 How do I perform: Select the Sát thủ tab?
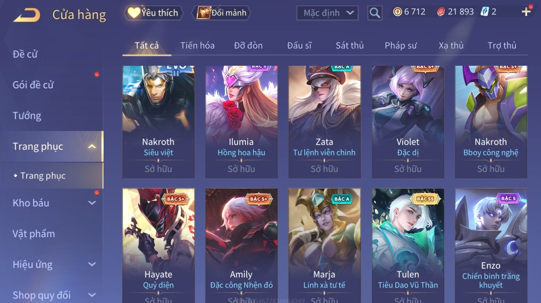point(349,46)
